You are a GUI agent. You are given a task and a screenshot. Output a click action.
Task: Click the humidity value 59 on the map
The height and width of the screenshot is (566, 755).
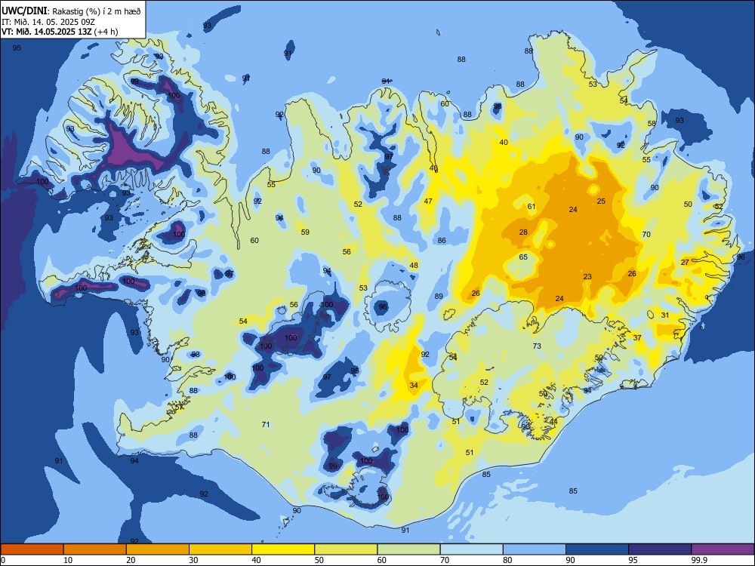click(x=305, y=232)
